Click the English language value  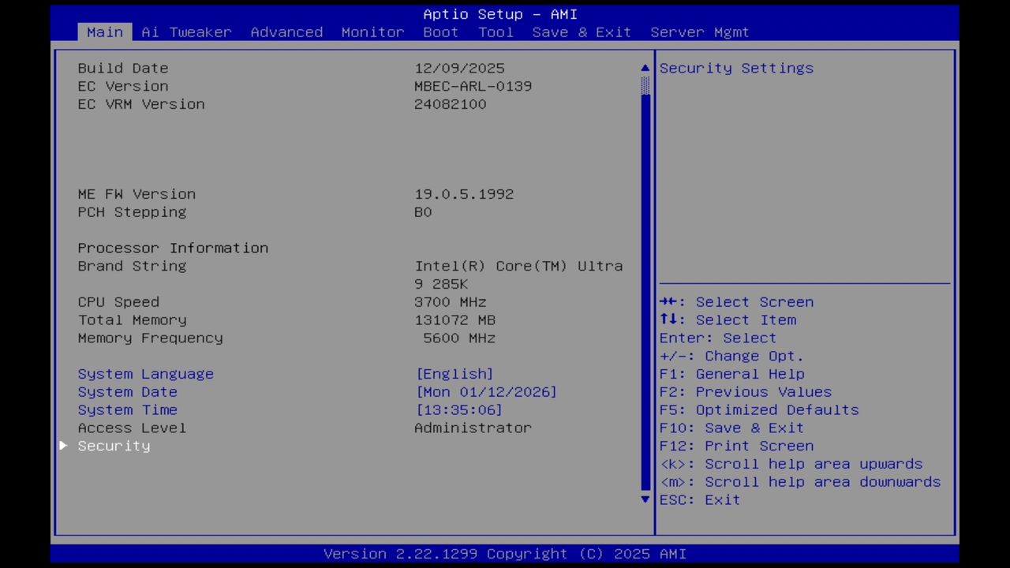click(454, 373)
